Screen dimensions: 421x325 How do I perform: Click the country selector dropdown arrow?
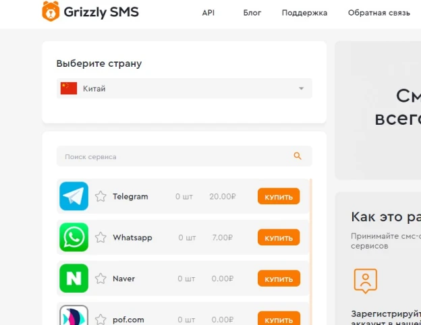pos(302,88)
